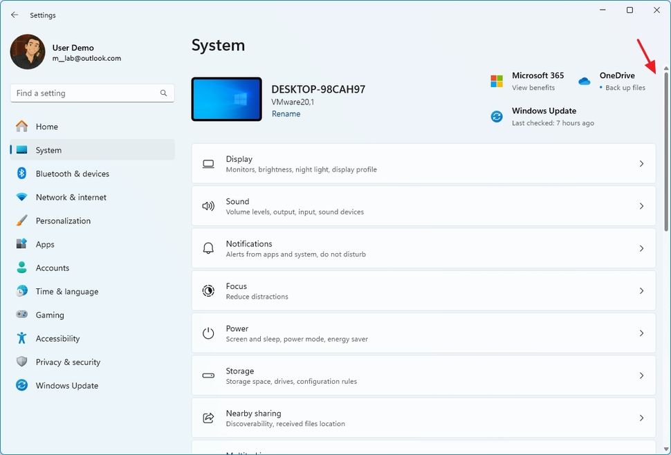671x455 pixels.
Task: Expand the Power row chevron
Action: (x=642, y=333)
